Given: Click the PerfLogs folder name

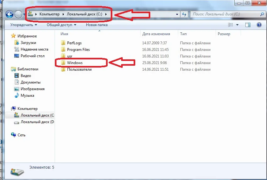Looking at the screenshot, I should [74, 43].
